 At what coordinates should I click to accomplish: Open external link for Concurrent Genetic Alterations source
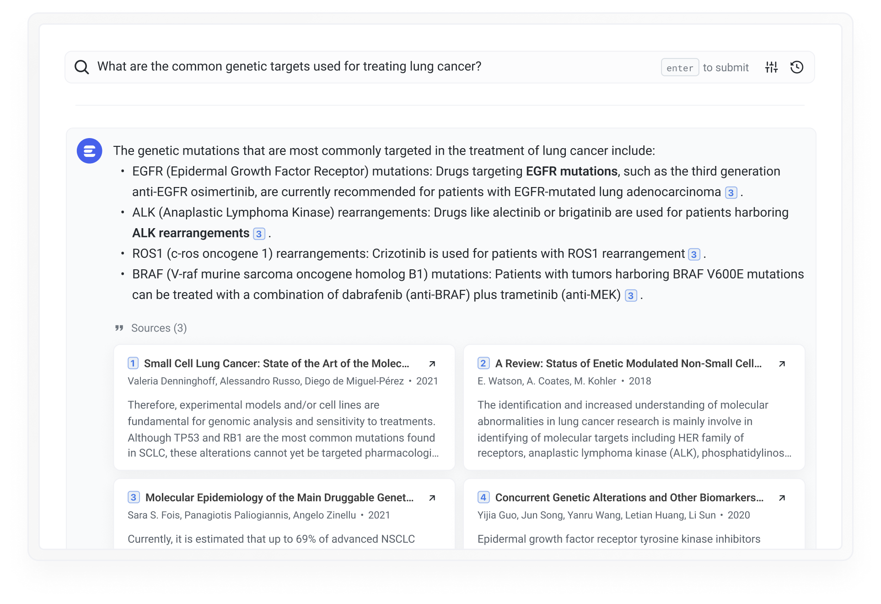[782, 498]
